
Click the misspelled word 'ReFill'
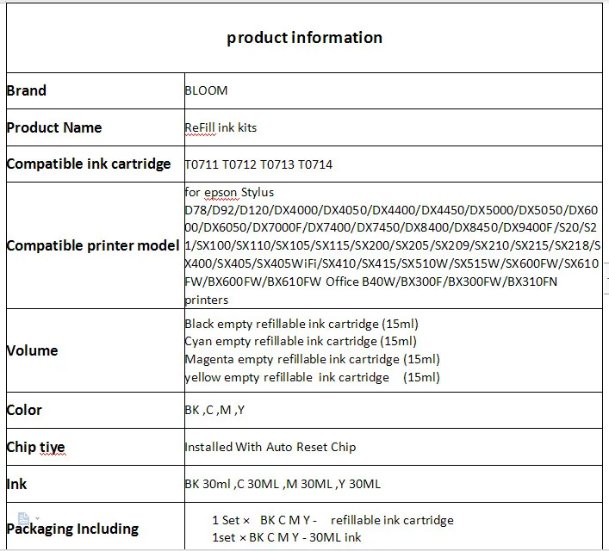point(200,127)
